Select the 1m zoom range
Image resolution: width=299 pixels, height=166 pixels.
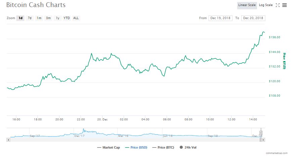click(x=39, y=18)
